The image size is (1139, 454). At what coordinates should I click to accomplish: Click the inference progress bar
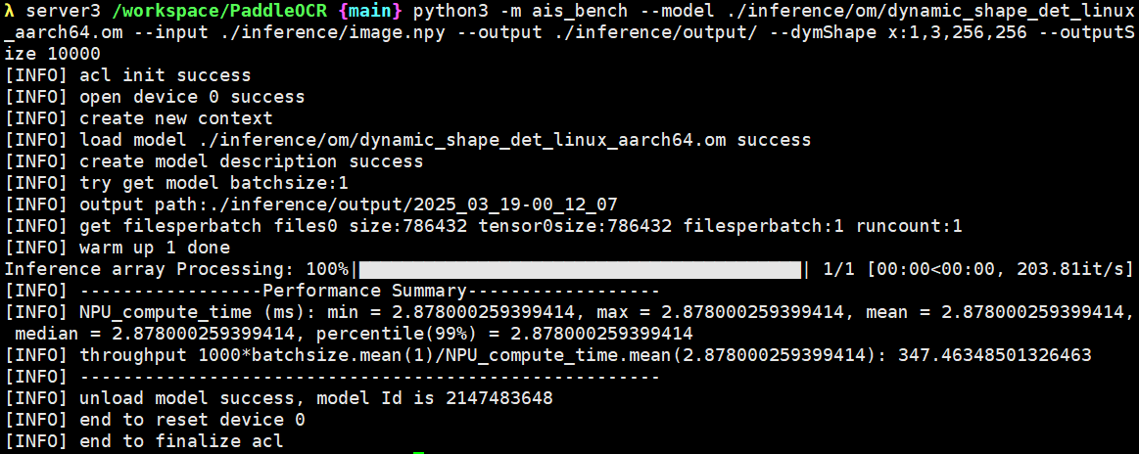coord(580,270)
